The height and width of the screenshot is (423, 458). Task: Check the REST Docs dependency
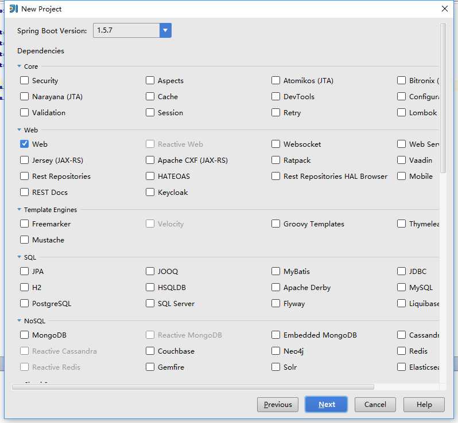24,192
